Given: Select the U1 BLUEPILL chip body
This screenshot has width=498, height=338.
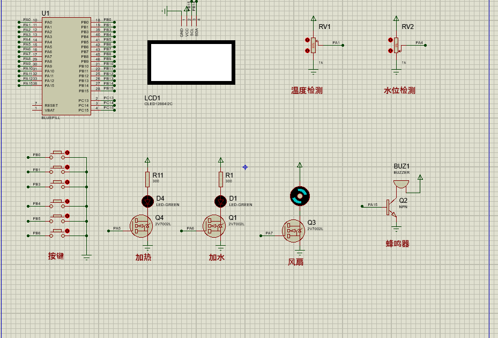Looking at the screenshot, I should [66, 66].
